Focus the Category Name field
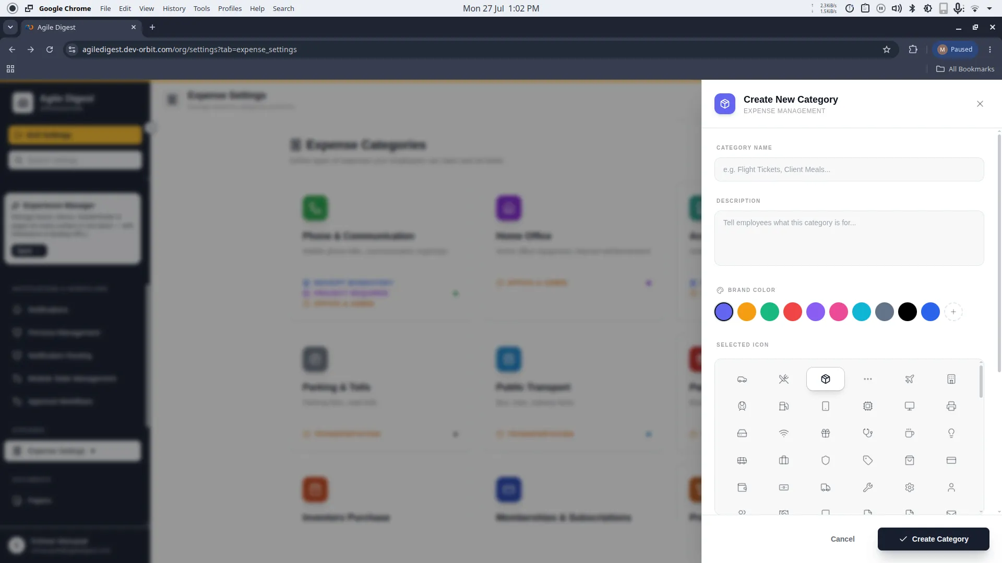This screenshot has height=563, width=1002. 849,169
